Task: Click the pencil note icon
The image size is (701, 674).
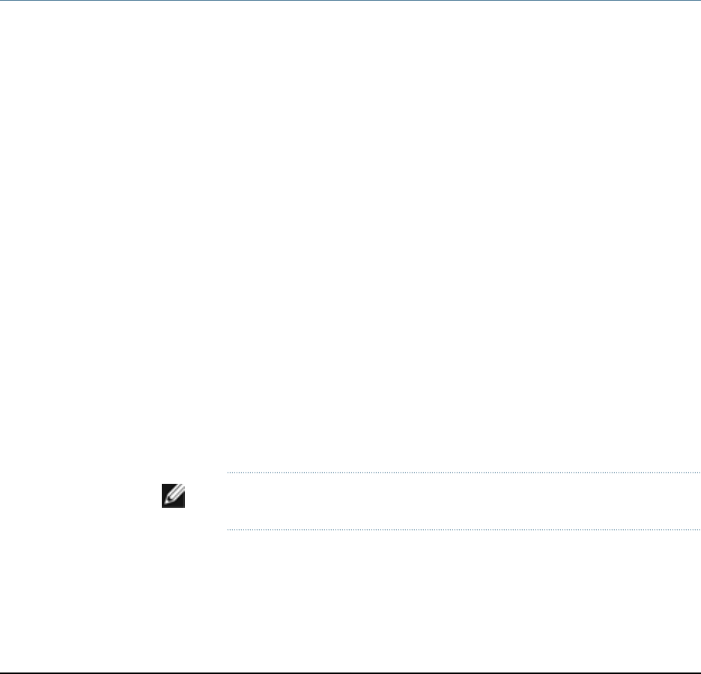Action: (173, 495)
